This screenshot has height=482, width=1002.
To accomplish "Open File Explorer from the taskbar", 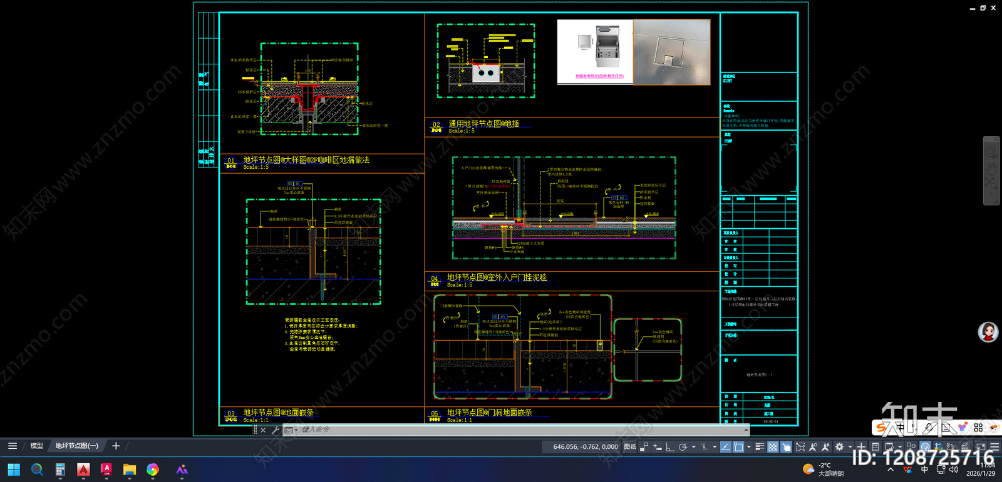I will coord(130,469).
